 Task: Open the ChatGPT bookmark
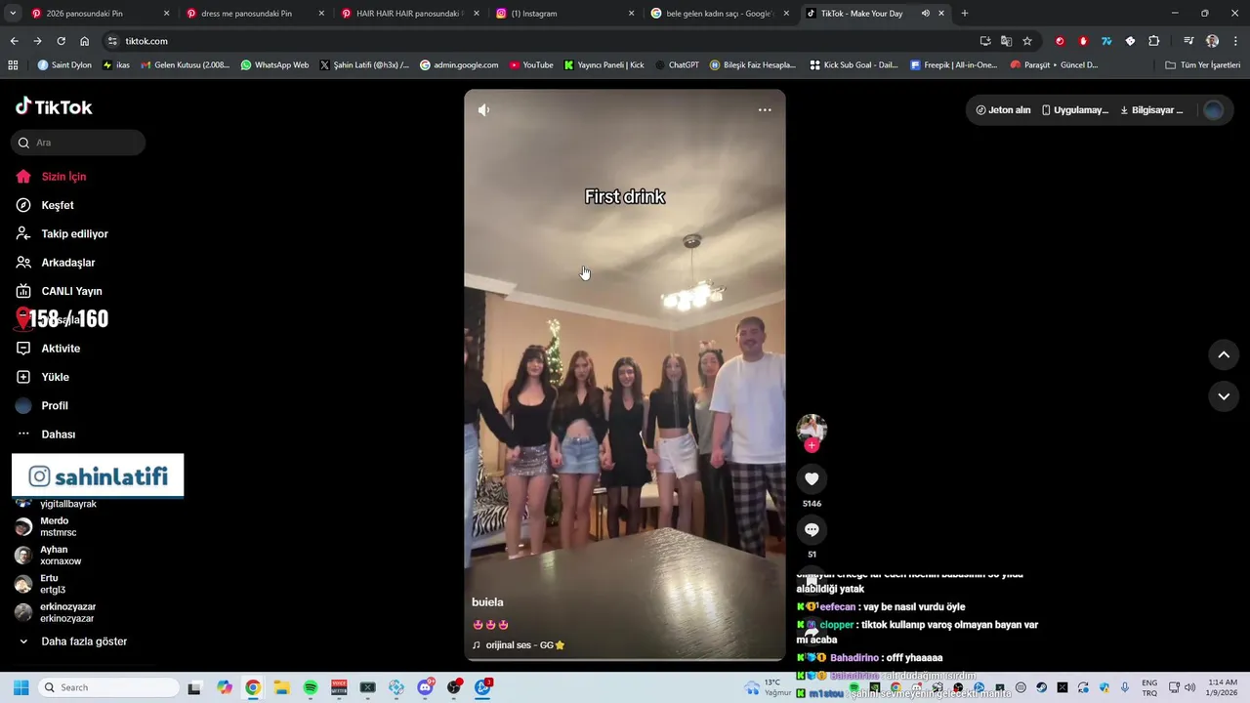tap(678, 65)
